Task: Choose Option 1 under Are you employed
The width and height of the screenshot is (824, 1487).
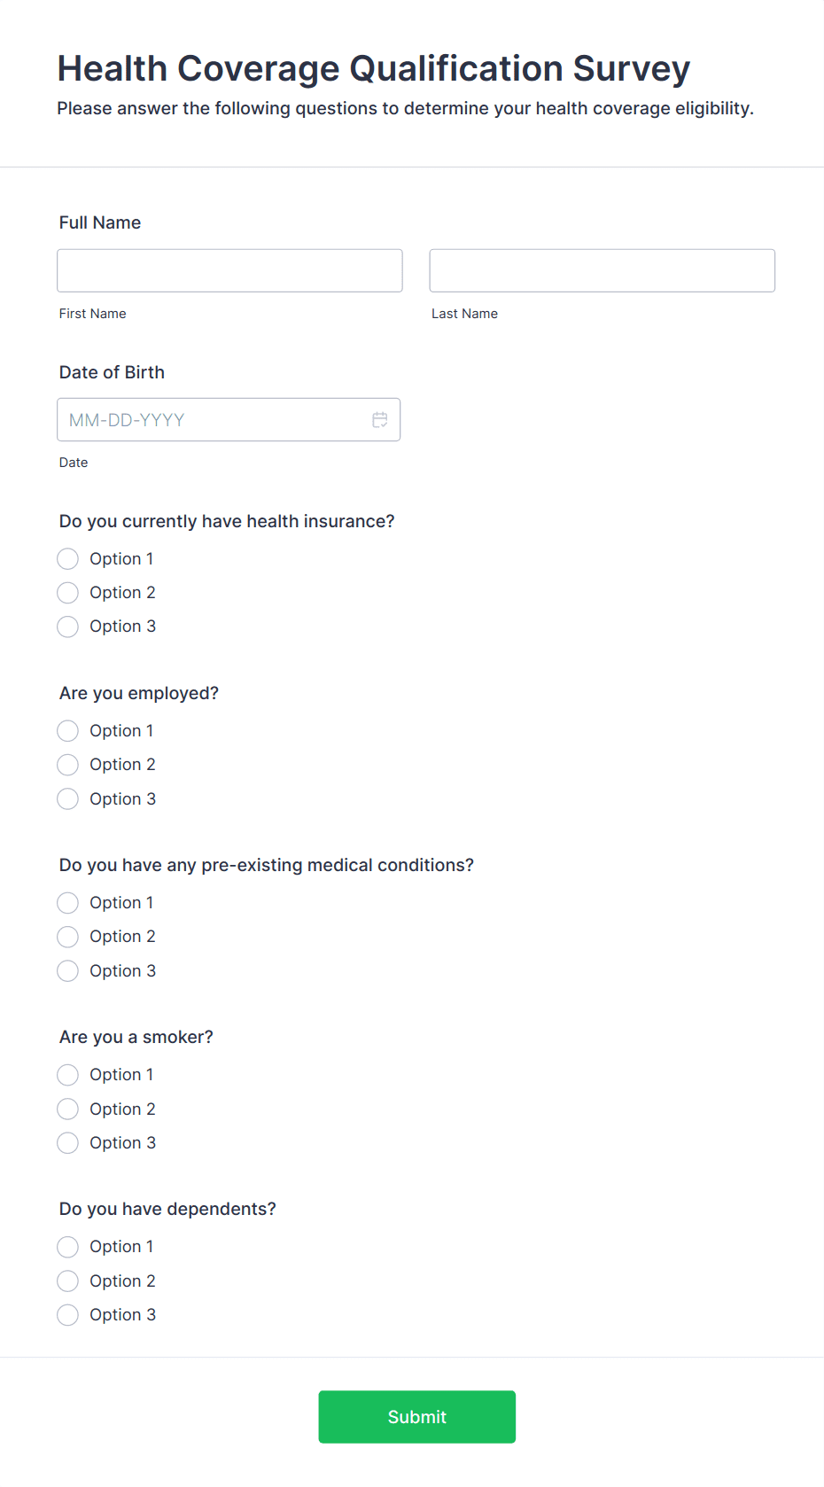Action: tap(68, 731)
